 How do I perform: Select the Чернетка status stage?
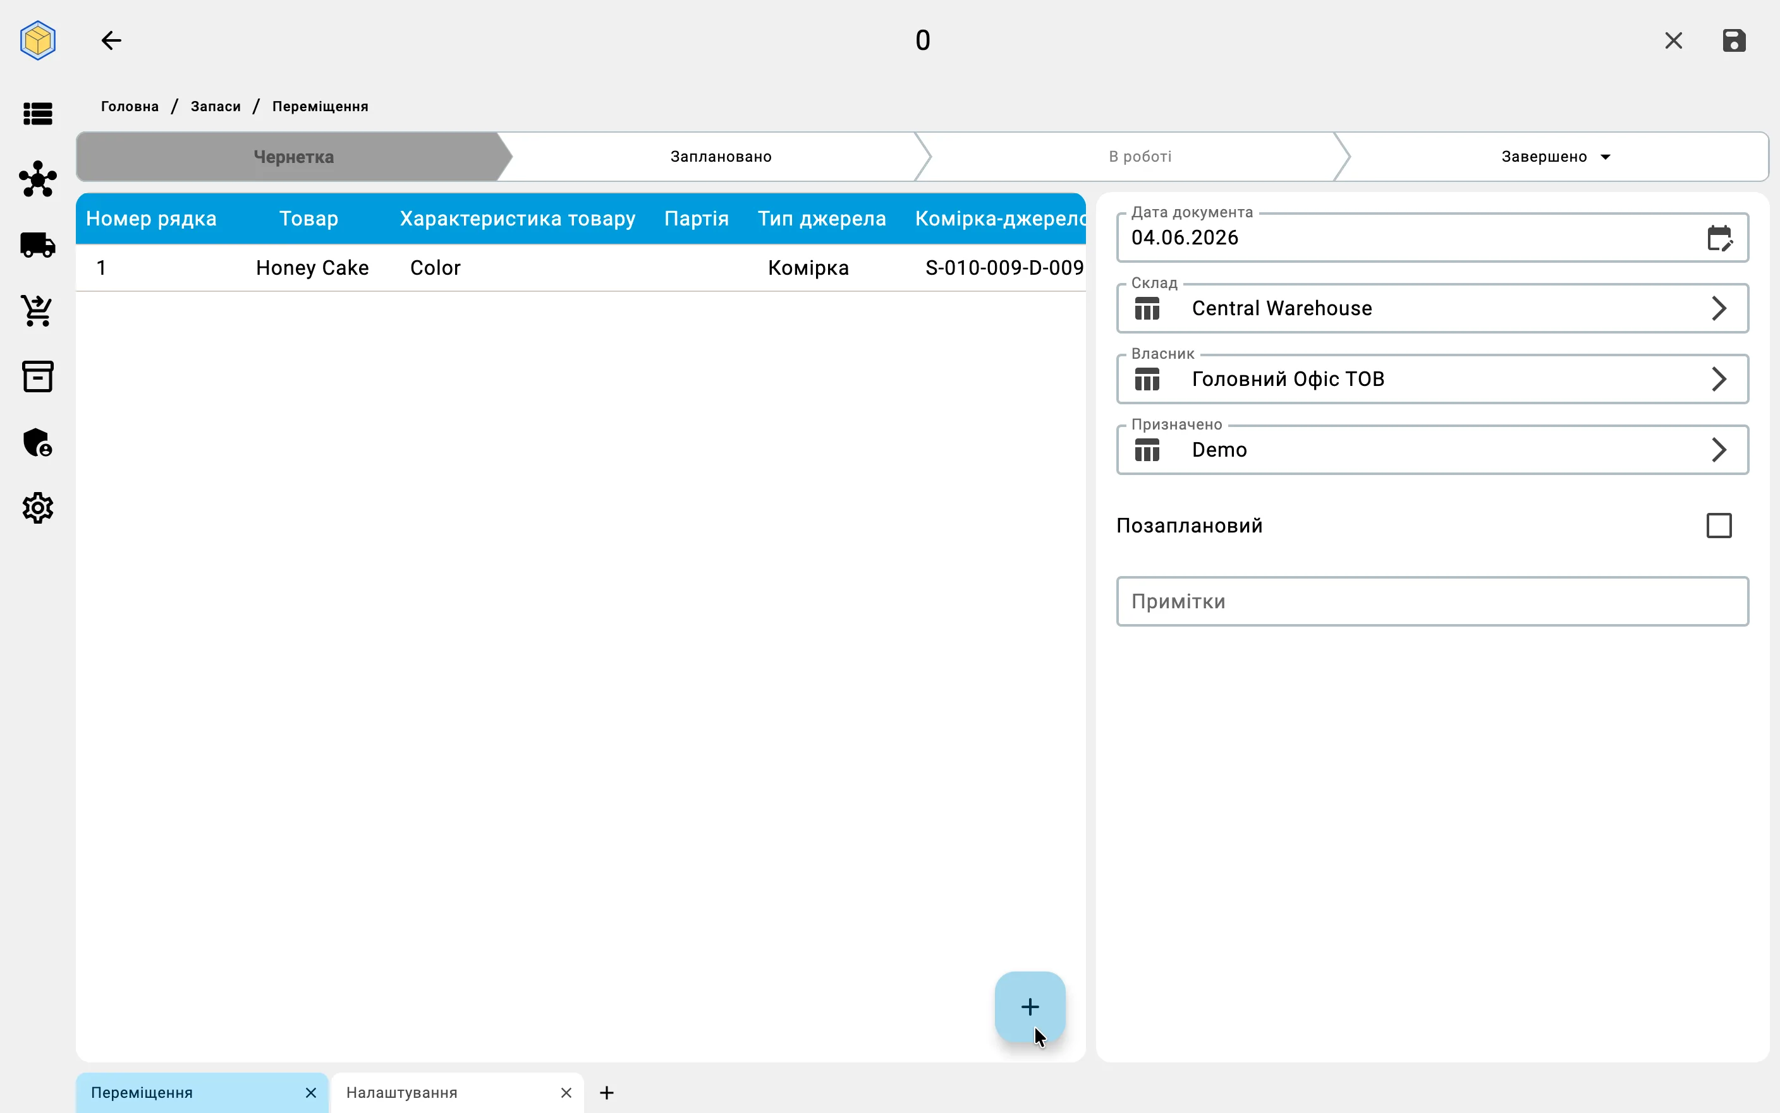[294, 157]
